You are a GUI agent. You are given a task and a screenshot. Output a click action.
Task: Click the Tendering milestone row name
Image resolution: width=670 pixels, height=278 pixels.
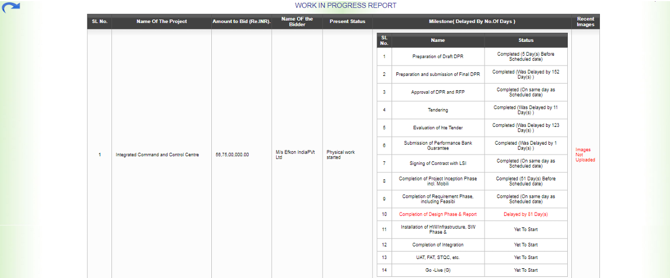point(437,110)
